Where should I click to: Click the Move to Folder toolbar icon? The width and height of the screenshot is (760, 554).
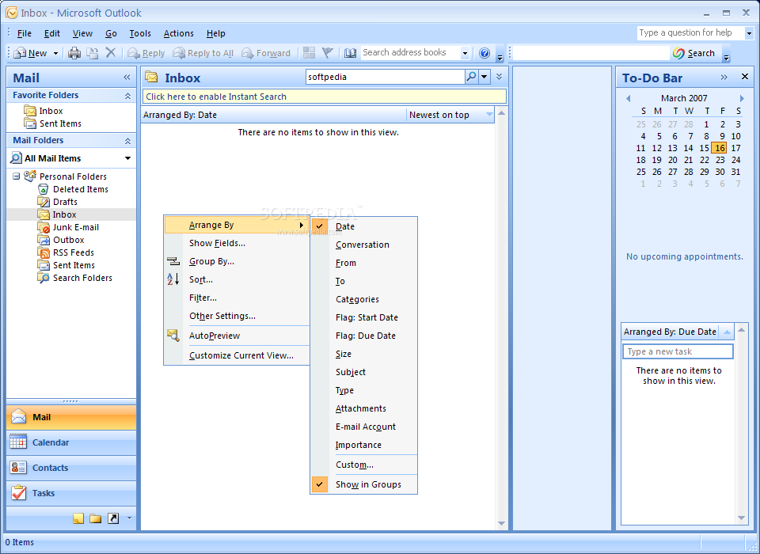coord(92,53)
